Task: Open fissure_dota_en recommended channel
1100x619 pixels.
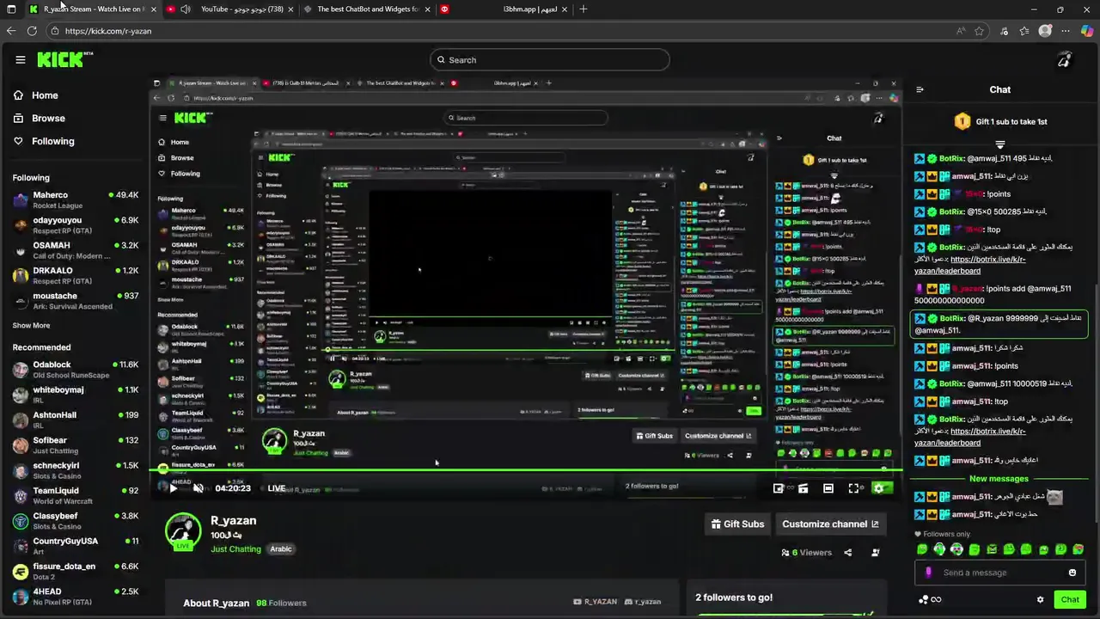Action: 76,572
